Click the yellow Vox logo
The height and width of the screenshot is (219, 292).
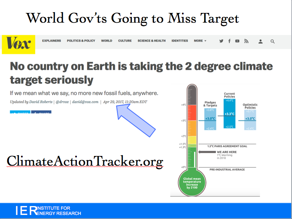point(19,44)
